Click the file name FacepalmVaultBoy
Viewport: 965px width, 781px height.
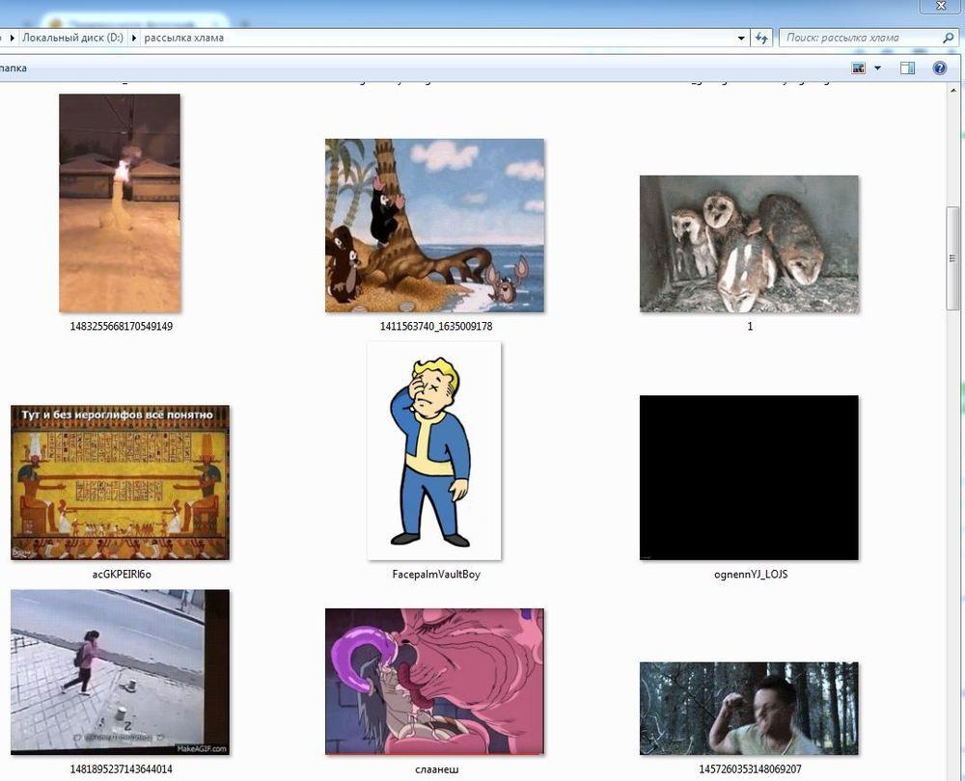click(x=436, y=575)
